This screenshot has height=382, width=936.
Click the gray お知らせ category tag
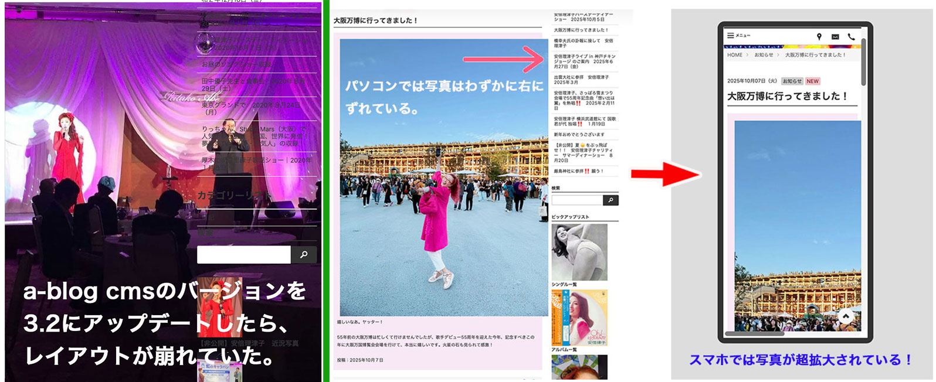tap(792, 81)
